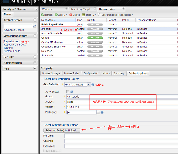This screenshot has height=154, width=178.
Task: Expand the Security panel
Action: click(x=35, y=57)
